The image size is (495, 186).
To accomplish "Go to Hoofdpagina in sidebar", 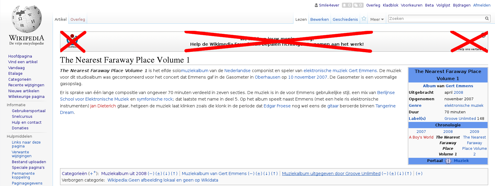I will click(x=20, y=56).
